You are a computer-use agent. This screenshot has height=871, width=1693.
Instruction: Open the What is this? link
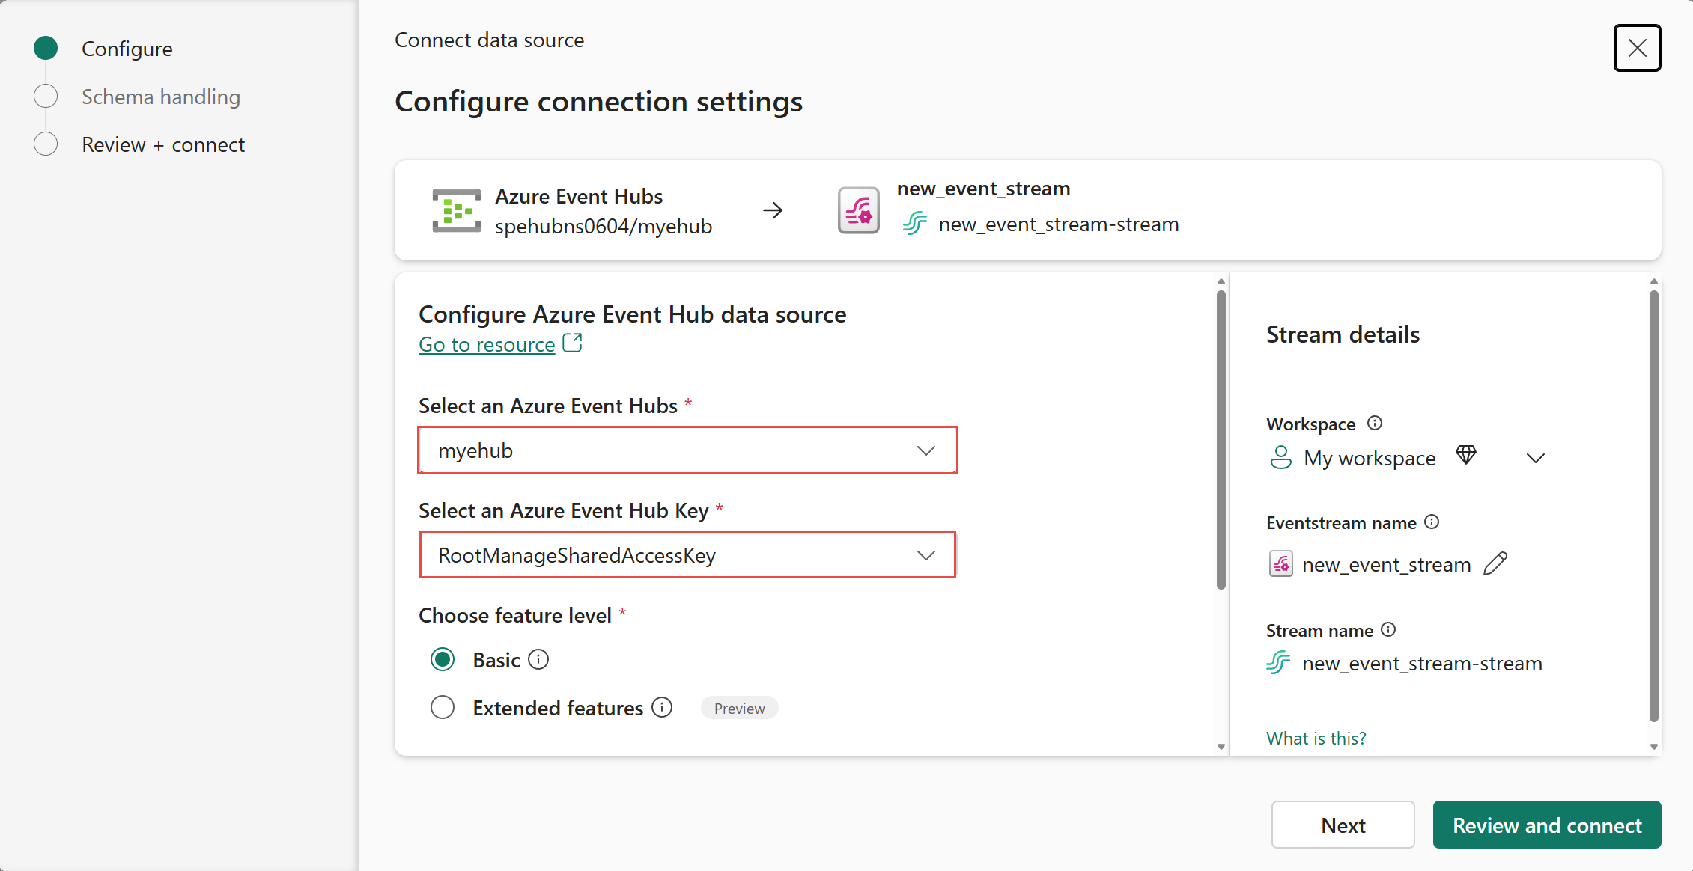tap(1316, 738)
